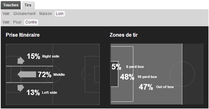Click the Zones de tir heading
Screen dimensions: 209x109
point(123,35)
